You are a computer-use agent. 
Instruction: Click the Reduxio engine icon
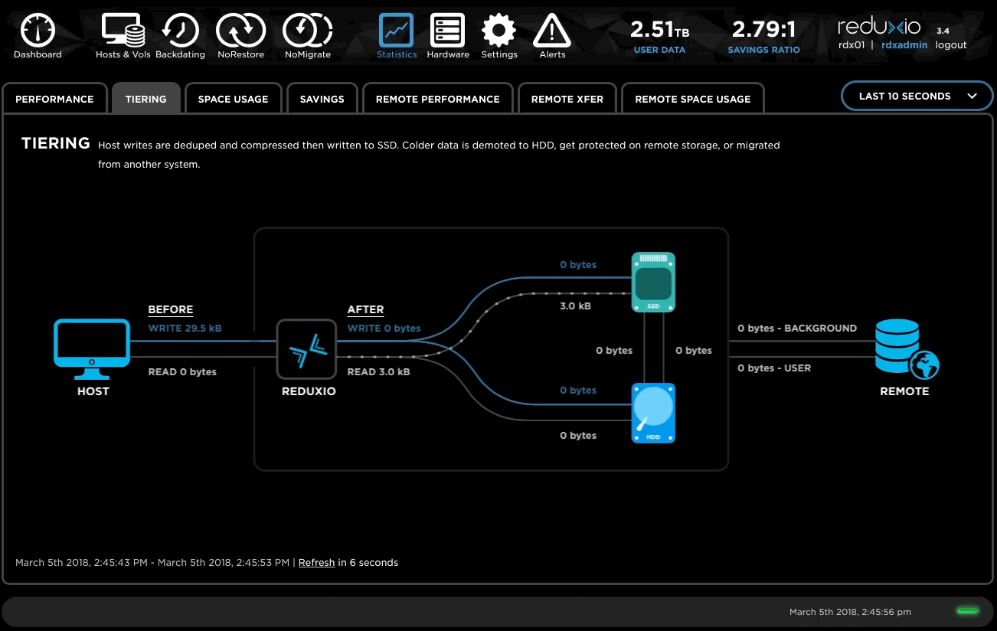coord(307,350)
